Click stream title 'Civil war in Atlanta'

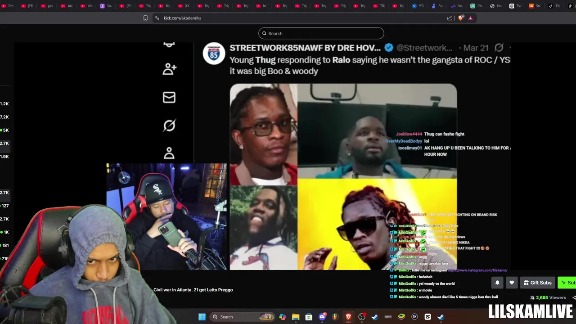point(193,290)
